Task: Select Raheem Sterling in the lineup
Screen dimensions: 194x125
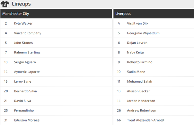Action: tap(27, 52)
